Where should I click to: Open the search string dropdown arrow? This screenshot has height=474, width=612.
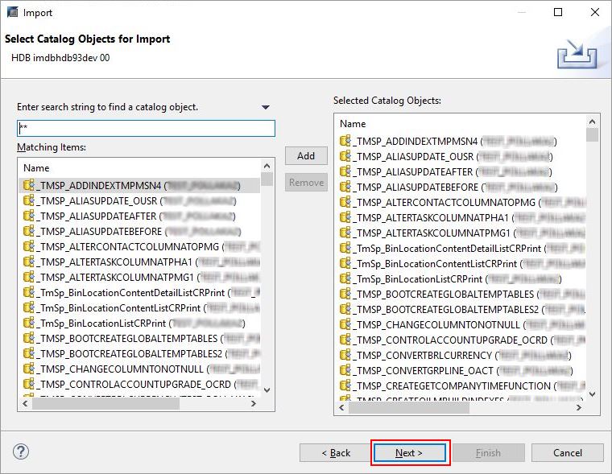pyautogui.click(x=266, y=107)
